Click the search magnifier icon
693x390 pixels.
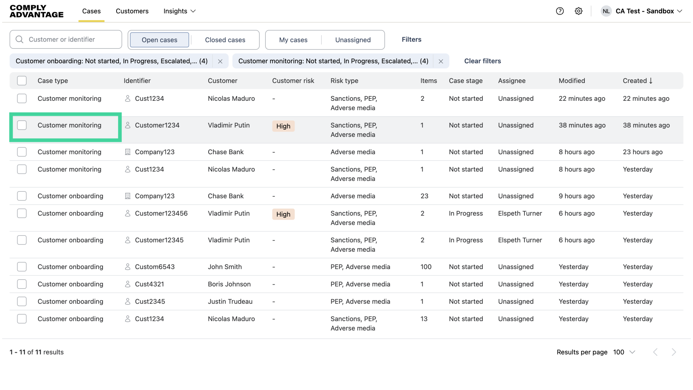[x=19, y=39]
